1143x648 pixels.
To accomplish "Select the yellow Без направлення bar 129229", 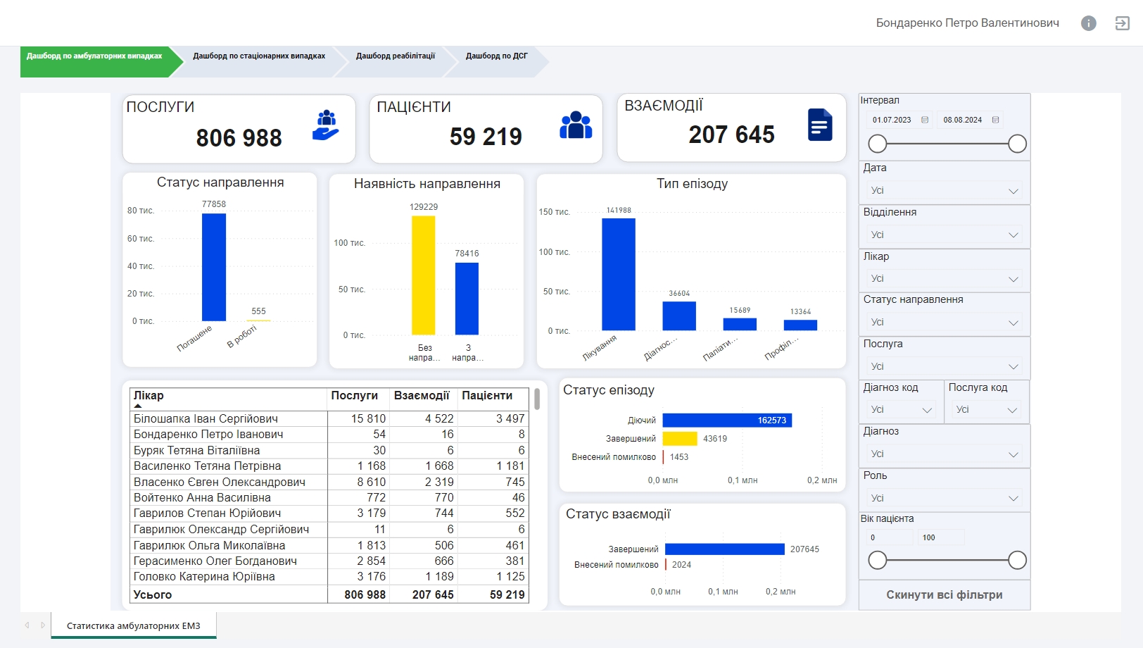I will click(x=424, y=275).
